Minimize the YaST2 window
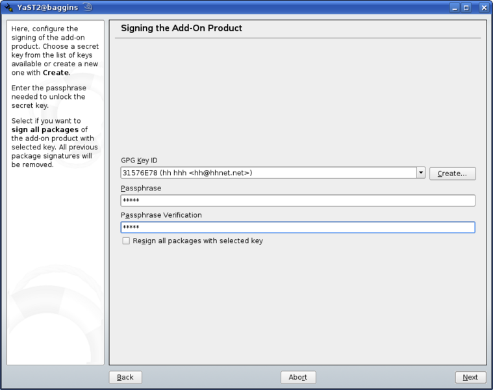Screen dimensions: 493x390 tap(453, 7)
